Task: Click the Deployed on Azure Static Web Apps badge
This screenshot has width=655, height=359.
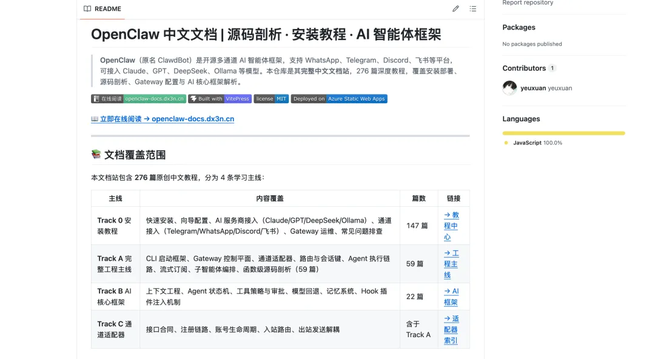Action: [x=339, y=99]
